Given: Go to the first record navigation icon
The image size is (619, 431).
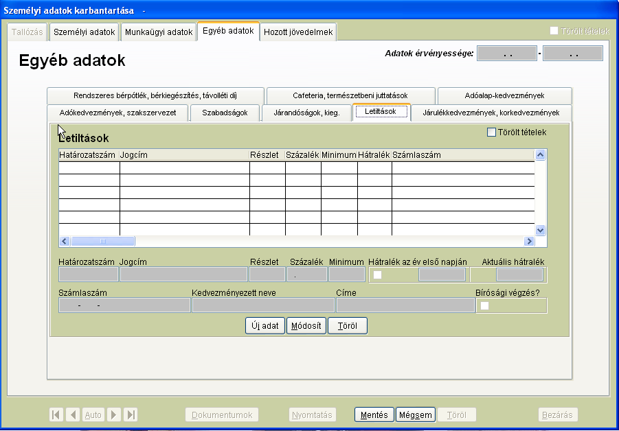Looking at the screenshot, I should pos(56,415).
